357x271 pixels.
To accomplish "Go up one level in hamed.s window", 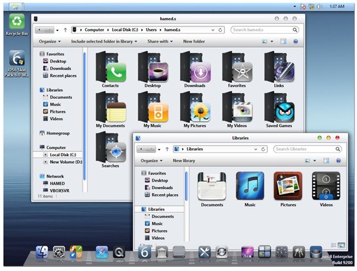I will click(x=66, y=30).
